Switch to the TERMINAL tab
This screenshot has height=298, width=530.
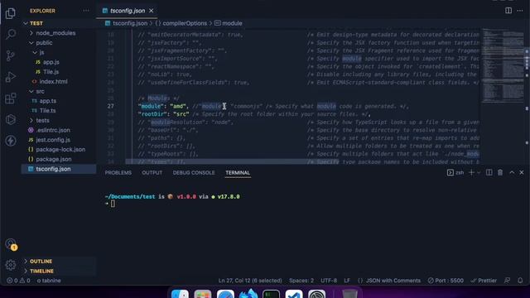[x=238, y=173]
